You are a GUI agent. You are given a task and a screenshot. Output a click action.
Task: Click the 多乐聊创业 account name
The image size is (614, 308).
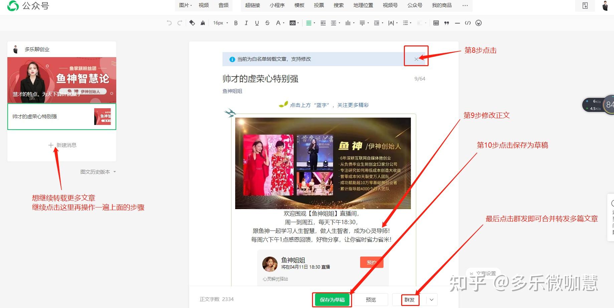click(37, 49)
